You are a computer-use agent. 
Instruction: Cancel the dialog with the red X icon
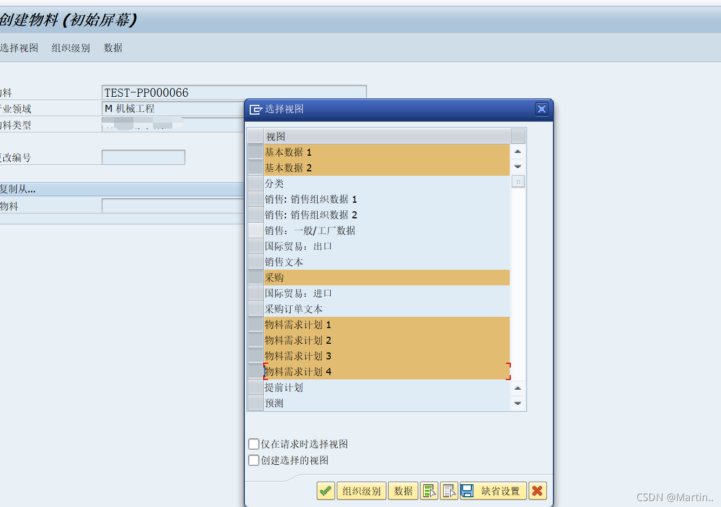pos(538,491)
